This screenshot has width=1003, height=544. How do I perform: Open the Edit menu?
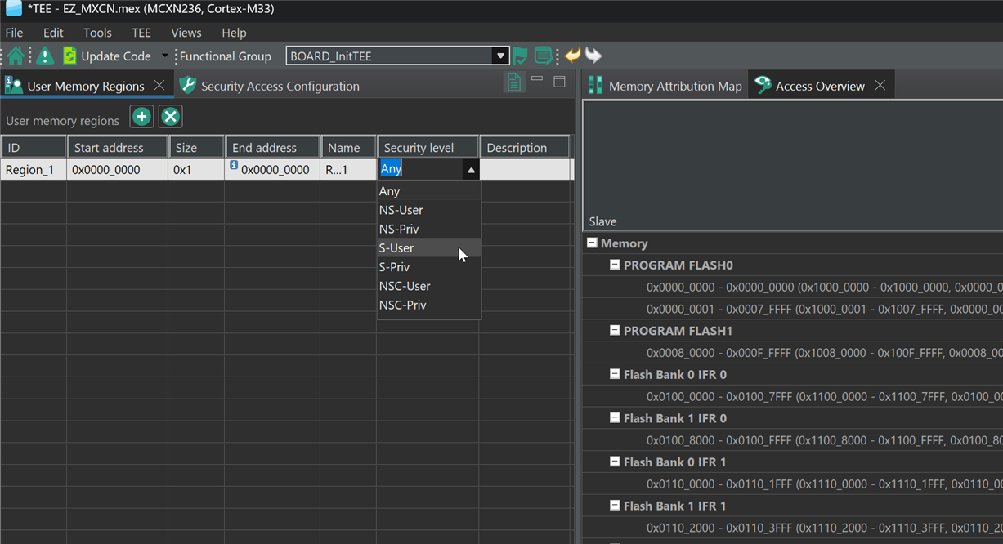coord(53,33)
